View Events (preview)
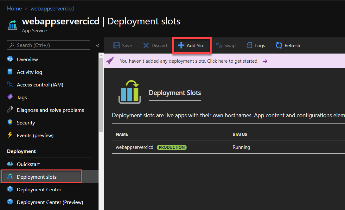This screenshot has height=210, width=345. point(35,135)
